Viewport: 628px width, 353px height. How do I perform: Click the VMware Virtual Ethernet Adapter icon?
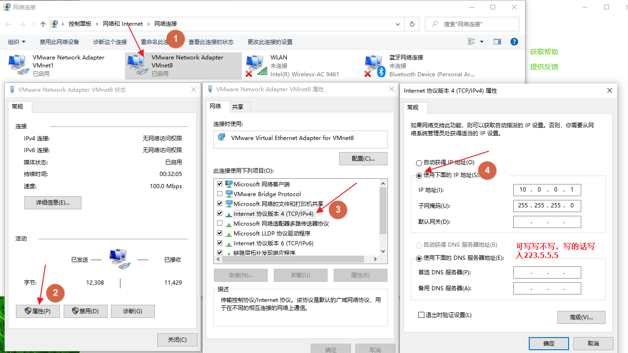tap(222, 138)
